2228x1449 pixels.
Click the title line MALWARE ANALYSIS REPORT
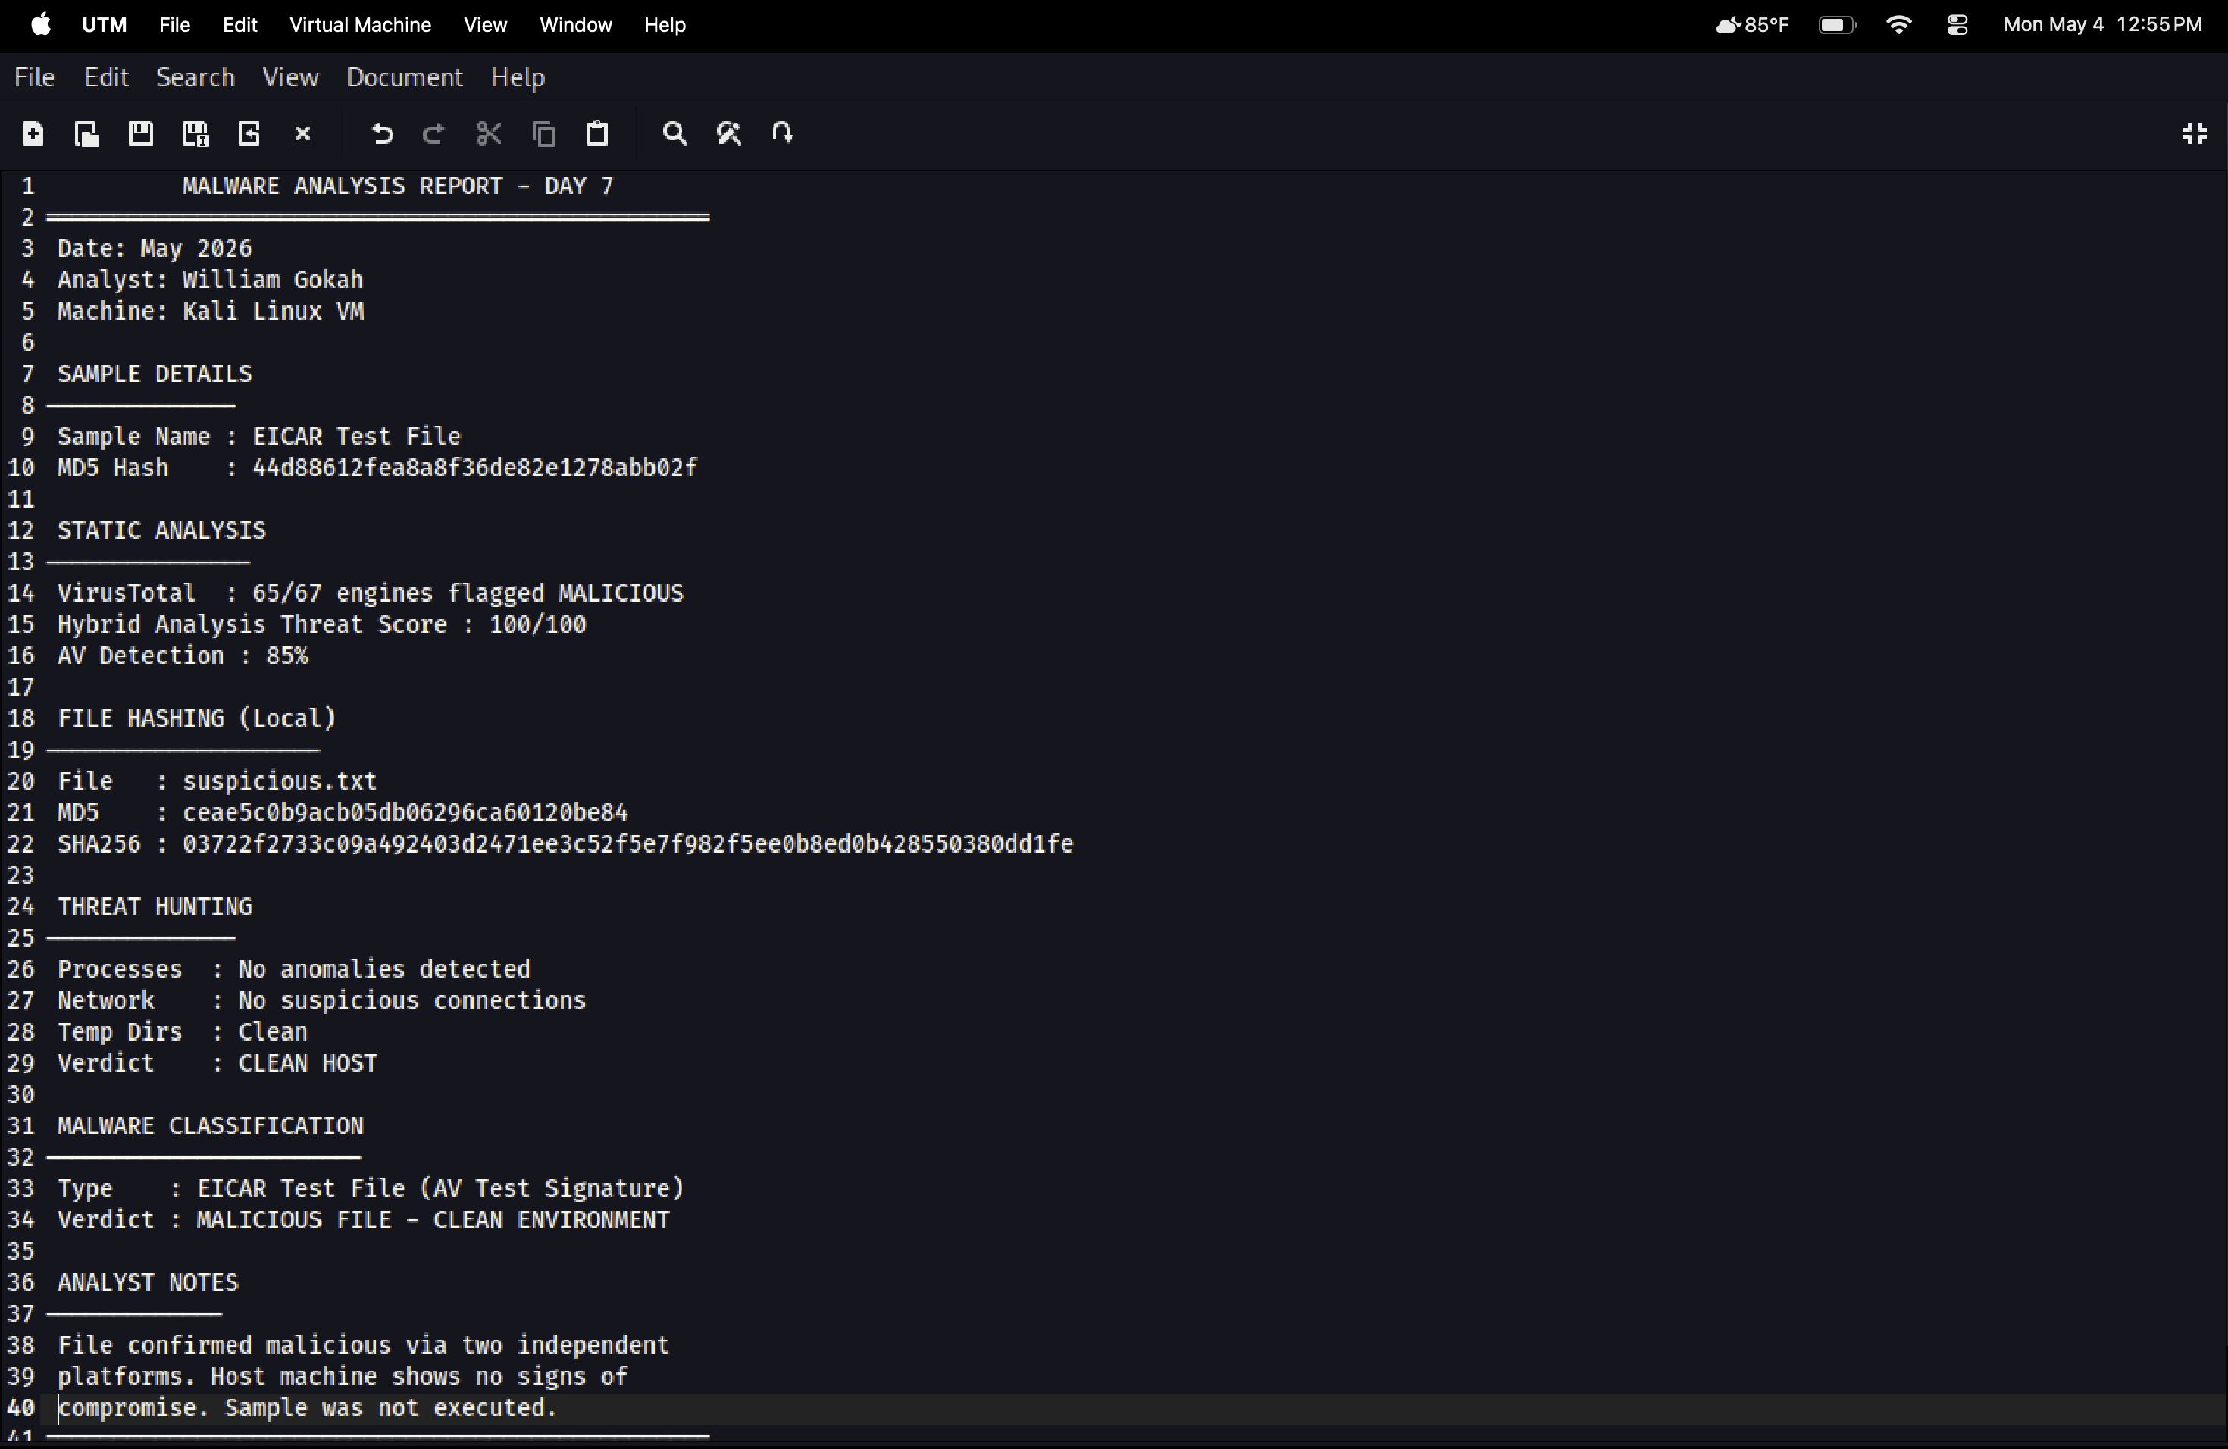pyautogui.click(x=398, y=186)
